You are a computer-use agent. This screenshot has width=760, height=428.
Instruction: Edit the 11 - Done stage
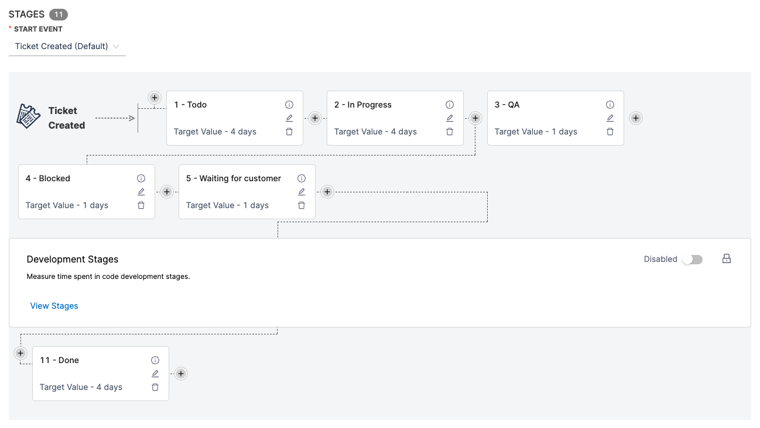(155, 374)
